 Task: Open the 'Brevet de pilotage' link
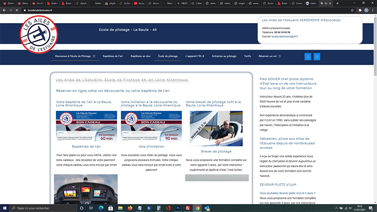pos(216,151)
